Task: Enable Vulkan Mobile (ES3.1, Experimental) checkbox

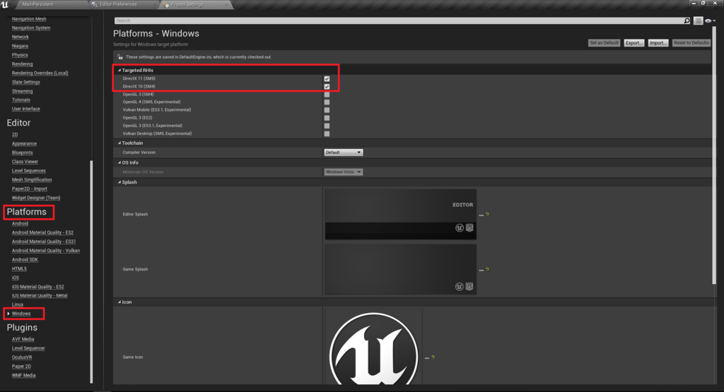Action: (x=327, y=110)
